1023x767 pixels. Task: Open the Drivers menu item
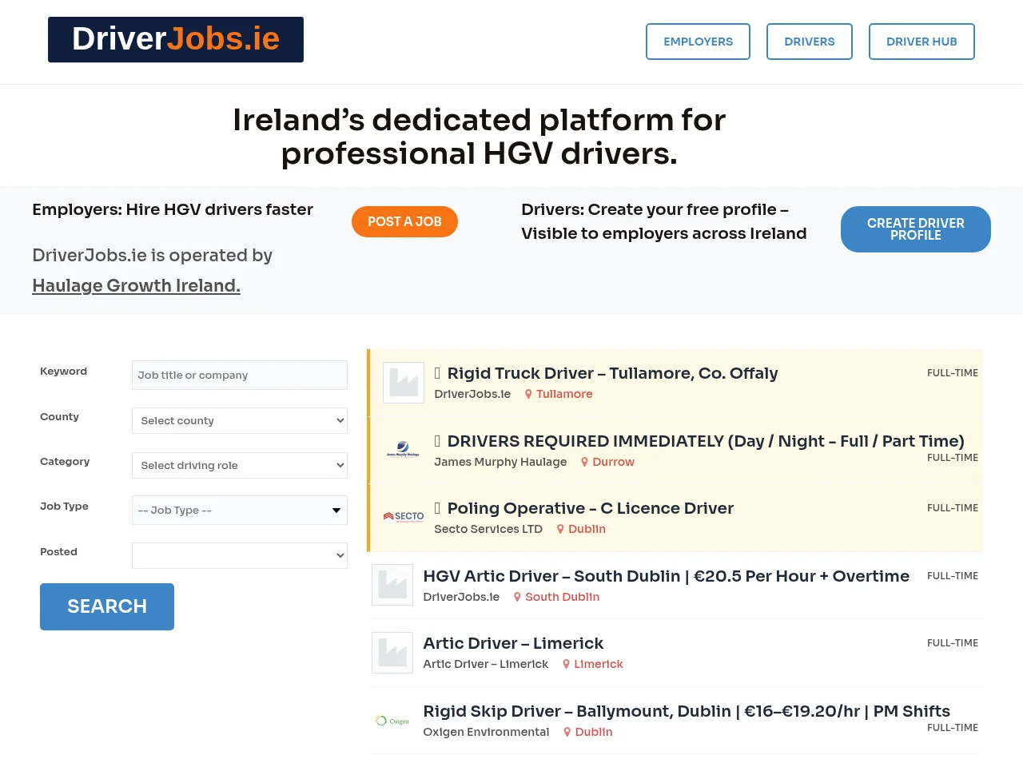pos(810,42)
